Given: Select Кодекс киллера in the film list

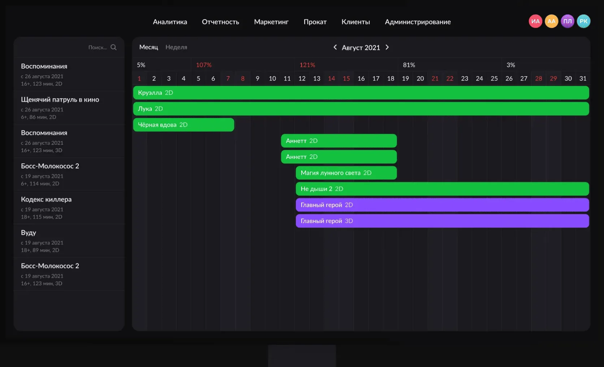Looking at the screenshot, I should point(69,207).
